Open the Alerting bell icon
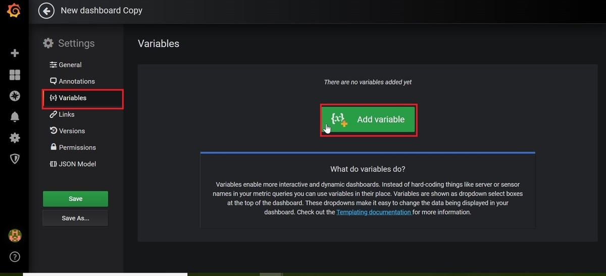The height and width of the screenshot is (276, 606). point(15,117)
